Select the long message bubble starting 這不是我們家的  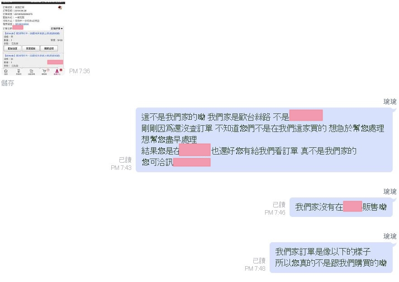264,140
